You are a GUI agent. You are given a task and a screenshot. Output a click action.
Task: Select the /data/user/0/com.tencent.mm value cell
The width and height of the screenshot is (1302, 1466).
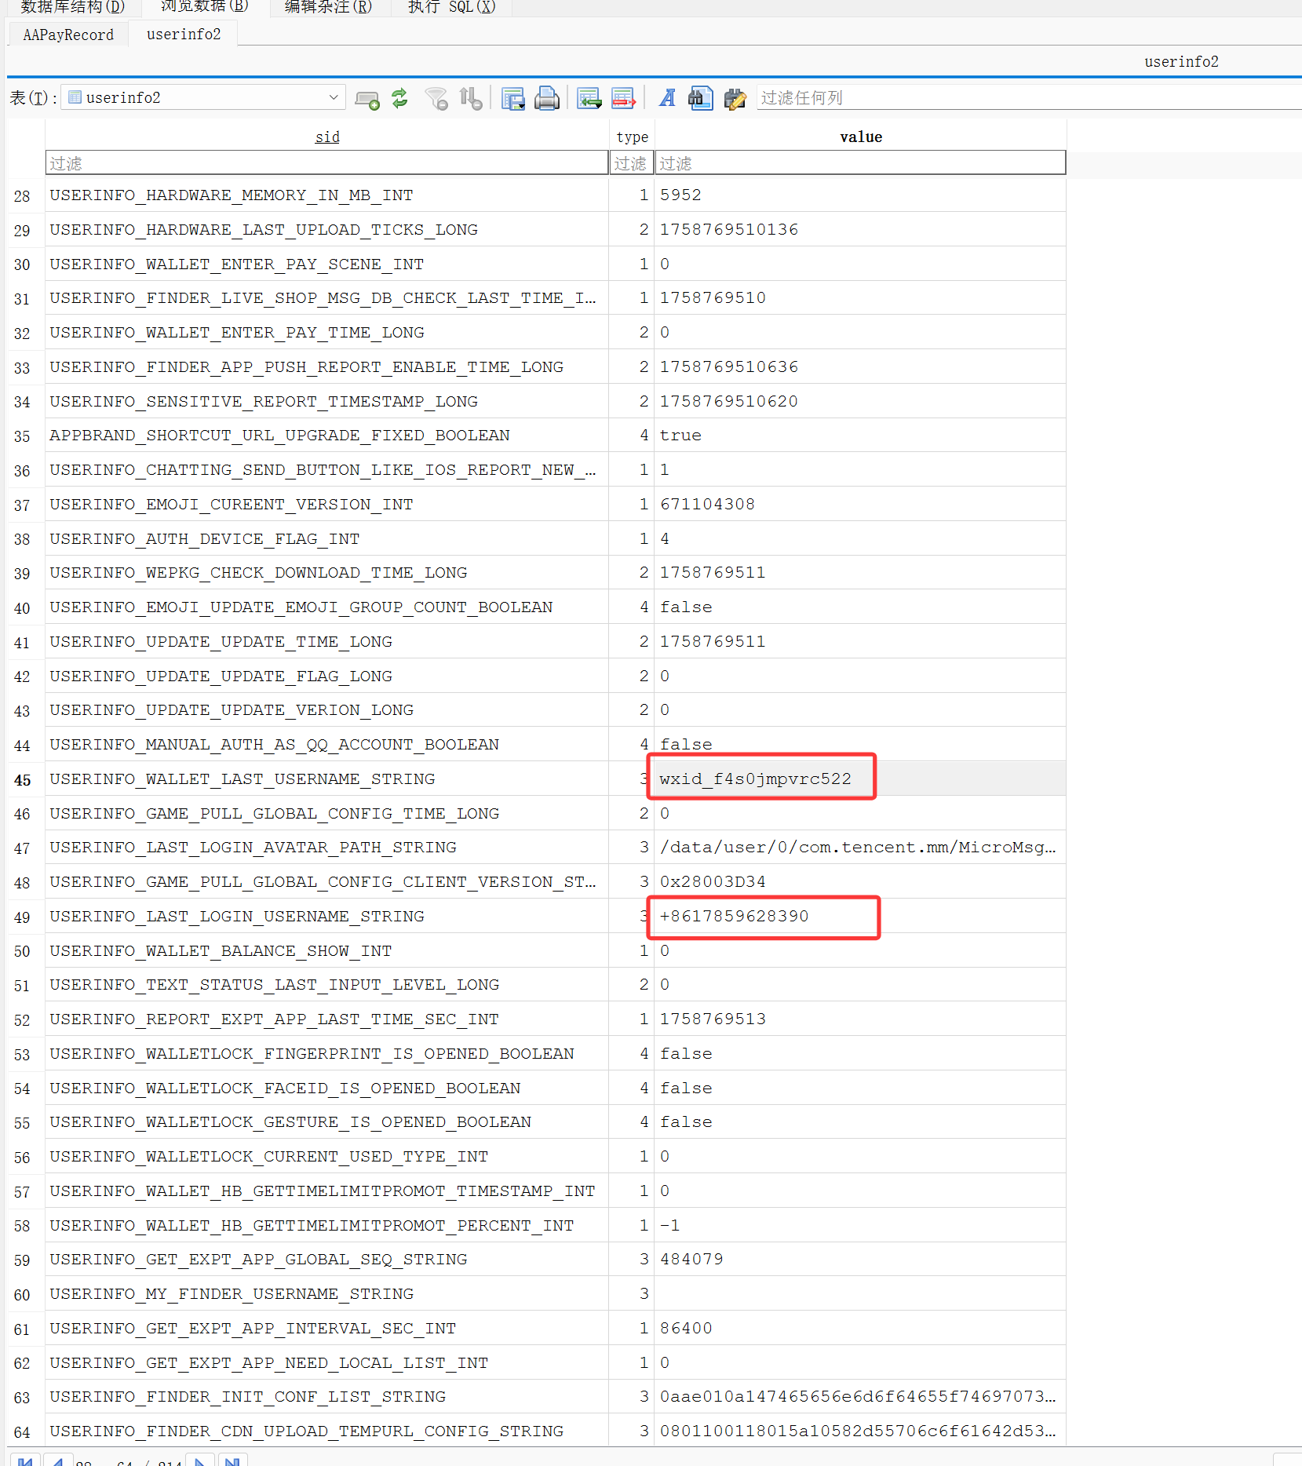click(x=860, y=847)
